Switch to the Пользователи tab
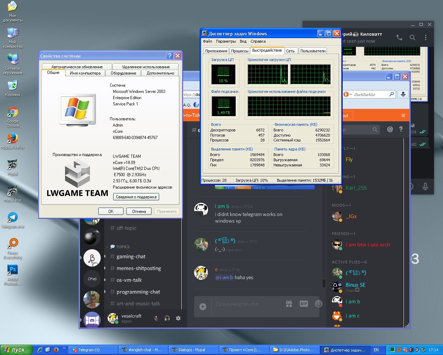This screenshot has height=355, width=443. tap(313, 51)
